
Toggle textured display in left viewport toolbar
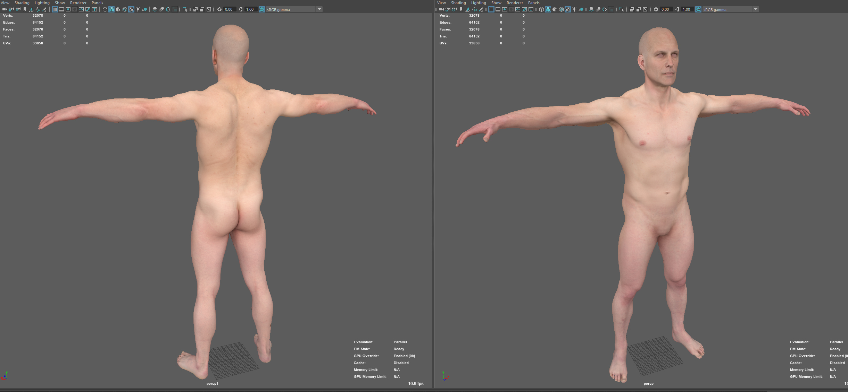(131, 9)
